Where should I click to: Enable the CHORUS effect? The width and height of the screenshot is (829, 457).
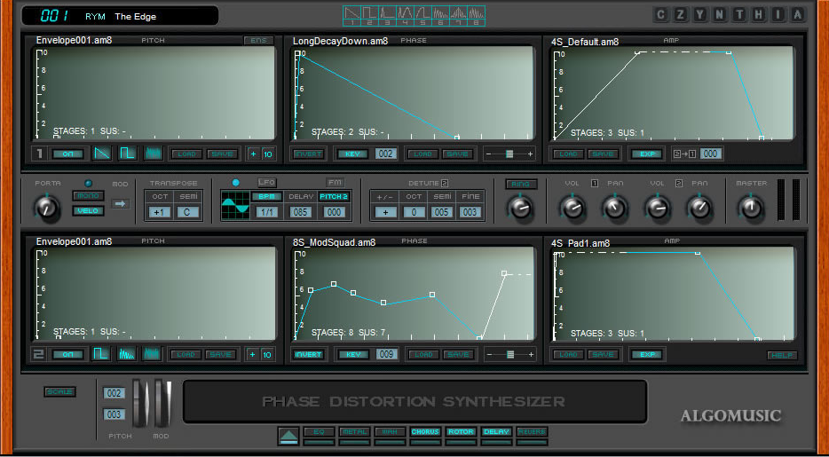(425, 432)
